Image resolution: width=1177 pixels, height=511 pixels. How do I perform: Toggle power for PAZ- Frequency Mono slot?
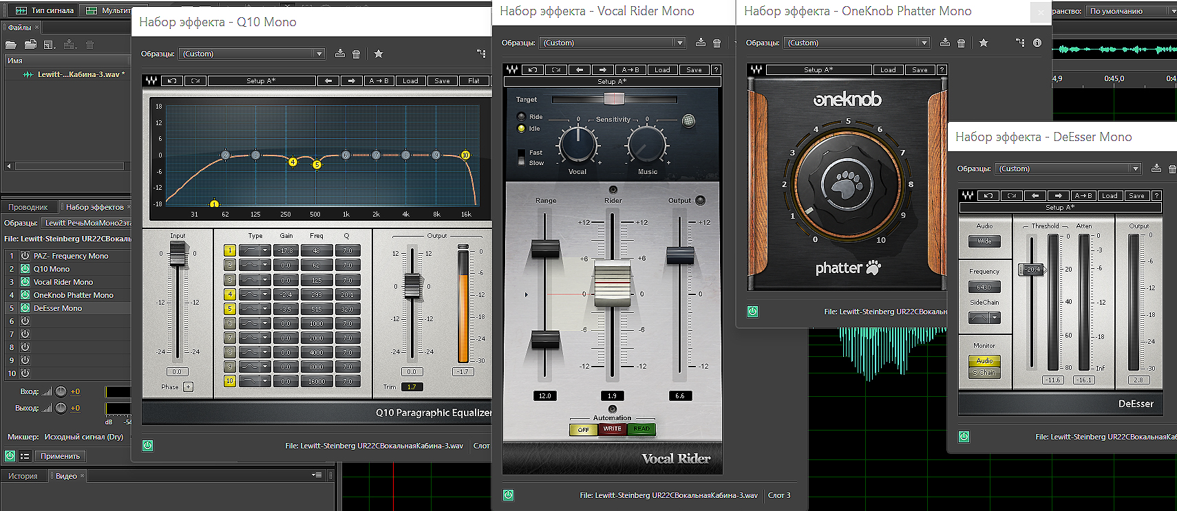[25, 256]
